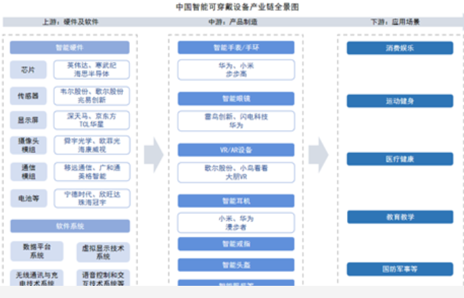This screenshot has width=464, height=298.
Task: Click the 芯片 label box
Action: (28, 70)
